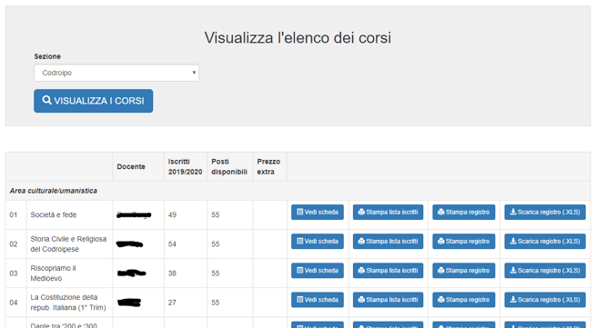This screenshot has width=596, height=328.
Task: Download registro XLS for La Costituzione course
Action: (545, 300)
